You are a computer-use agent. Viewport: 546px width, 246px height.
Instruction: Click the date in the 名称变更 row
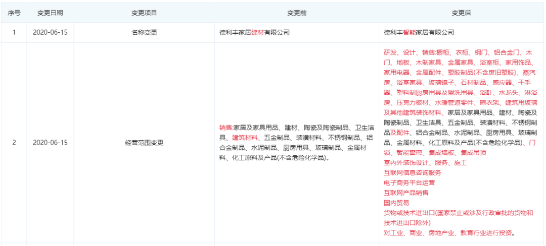coord(50,33)
